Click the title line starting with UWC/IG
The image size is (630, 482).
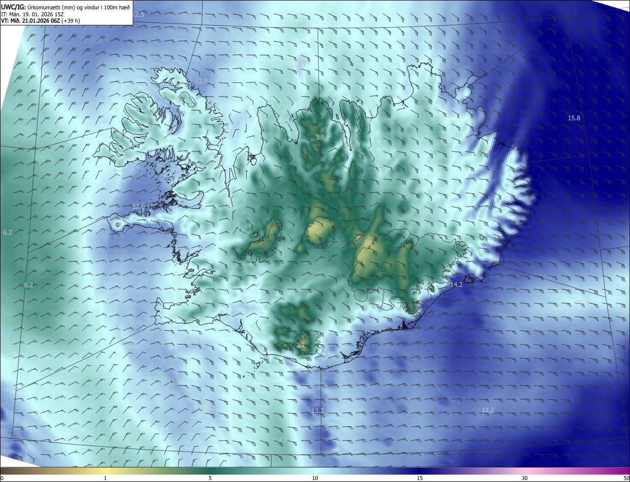point(65,7)
